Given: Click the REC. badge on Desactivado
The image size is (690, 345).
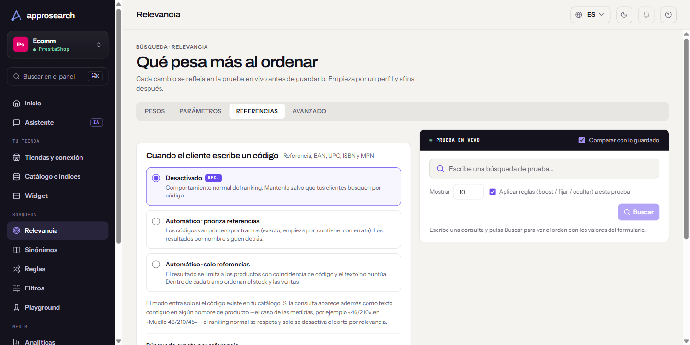Looking at the screenshot, I should pos(214,178).
